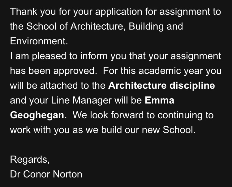Click the bold surname "Geoghegan"
Image resolution: width=232 pixels, height=187 pixels.
click(x=38, y=115)
